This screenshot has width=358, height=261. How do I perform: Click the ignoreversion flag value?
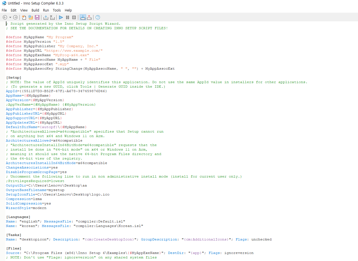[239, 253]
